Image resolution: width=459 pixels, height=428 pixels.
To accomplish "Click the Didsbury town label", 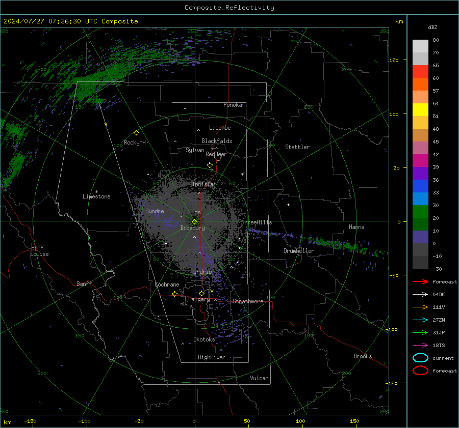I will tap(192, 228).
